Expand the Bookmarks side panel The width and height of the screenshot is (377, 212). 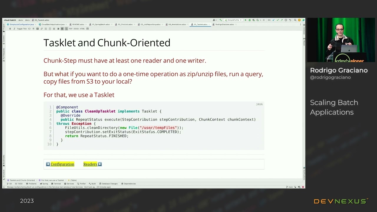4,160
